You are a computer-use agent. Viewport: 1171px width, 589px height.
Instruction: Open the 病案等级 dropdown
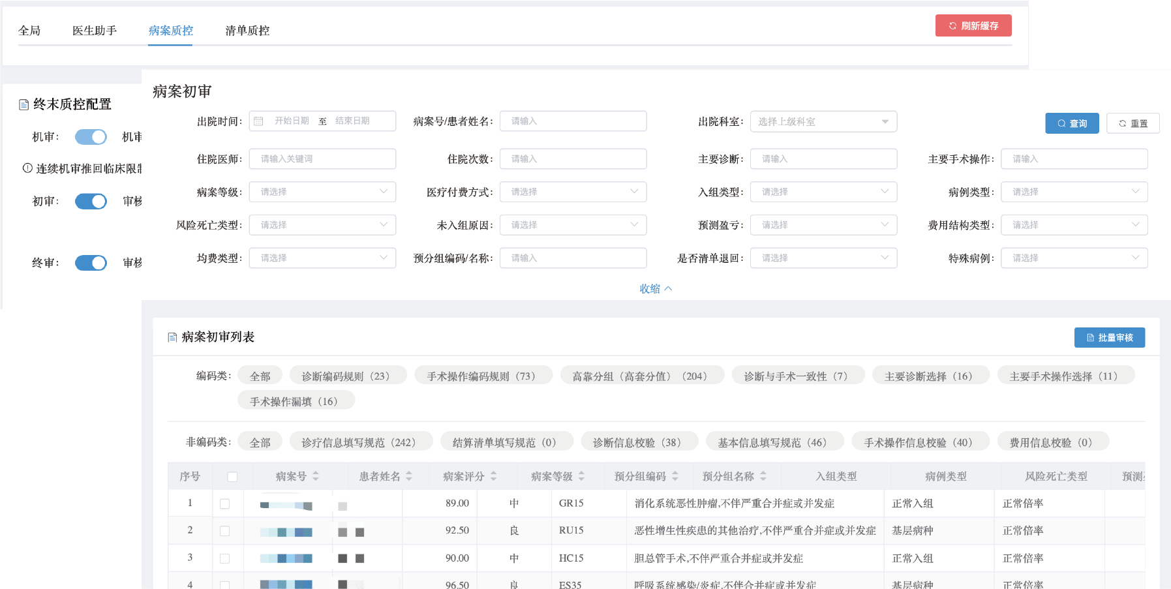(322, 192)
